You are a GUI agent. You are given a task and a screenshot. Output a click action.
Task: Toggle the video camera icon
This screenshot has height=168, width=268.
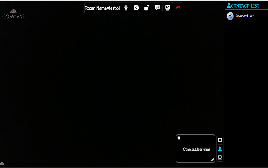coord(137,8)
